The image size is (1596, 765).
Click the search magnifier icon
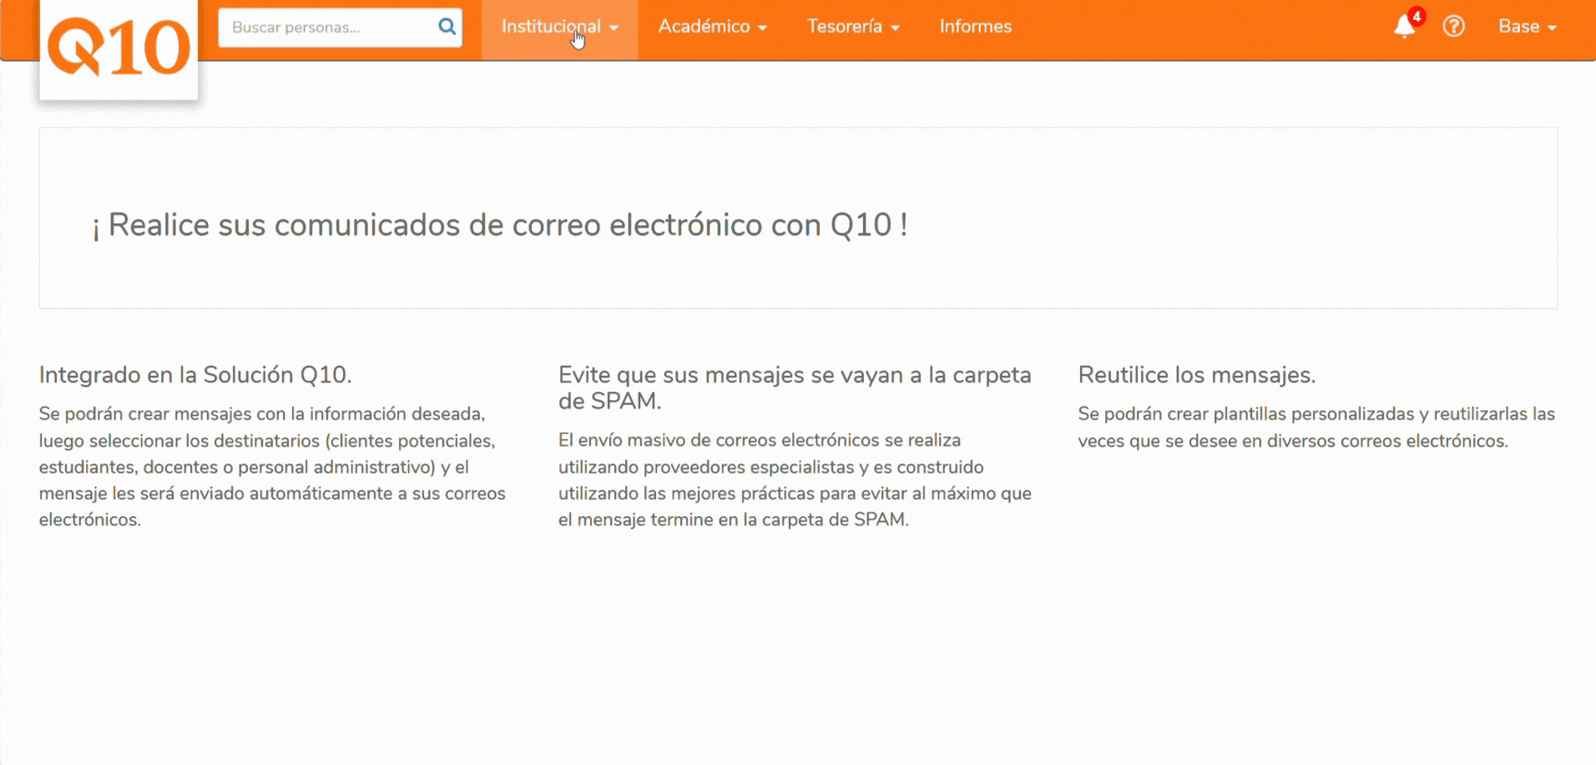click(447, 27)
